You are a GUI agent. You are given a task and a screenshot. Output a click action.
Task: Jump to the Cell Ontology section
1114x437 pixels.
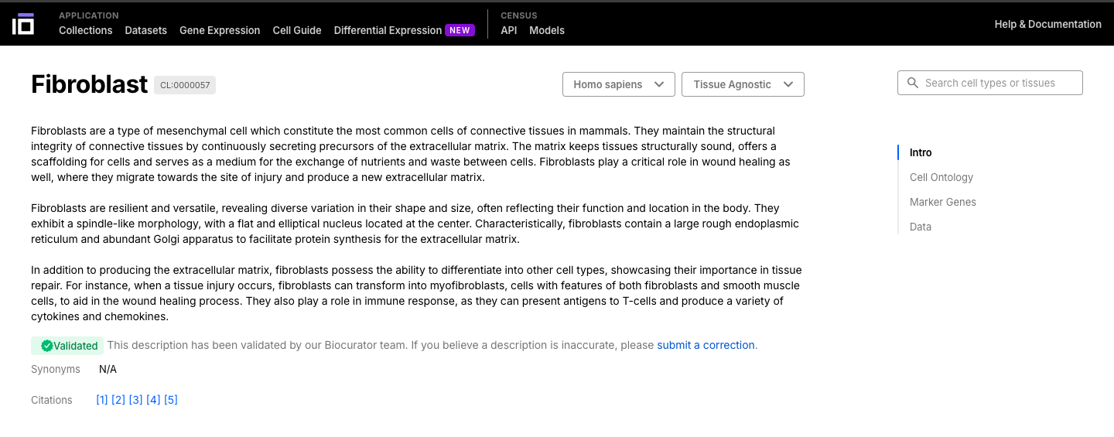[x=941, y=177]
